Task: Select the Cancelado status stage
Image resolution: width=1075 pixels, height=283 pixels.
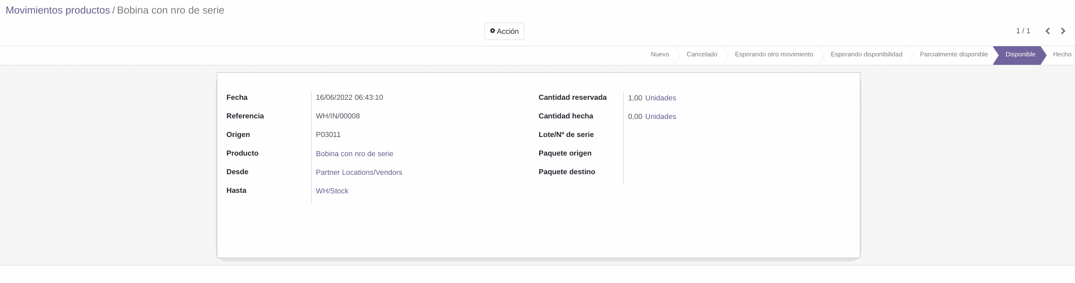Action: [x=702, y=55]
